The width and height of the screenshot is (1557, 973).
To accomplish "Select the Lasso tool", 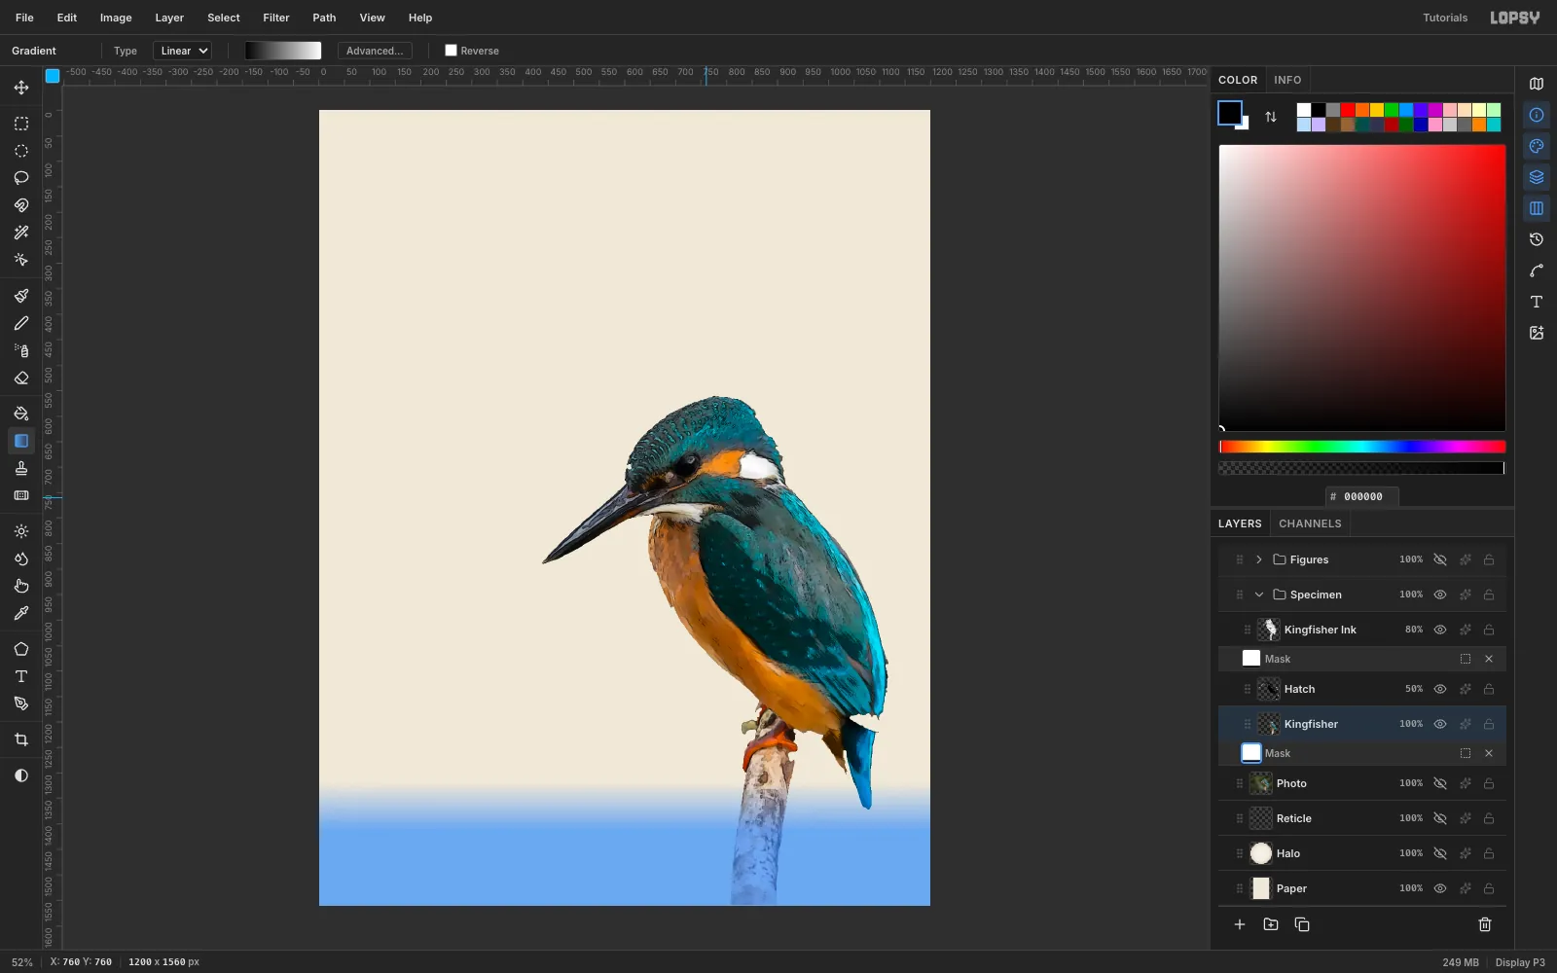I will tap(21, 178).
